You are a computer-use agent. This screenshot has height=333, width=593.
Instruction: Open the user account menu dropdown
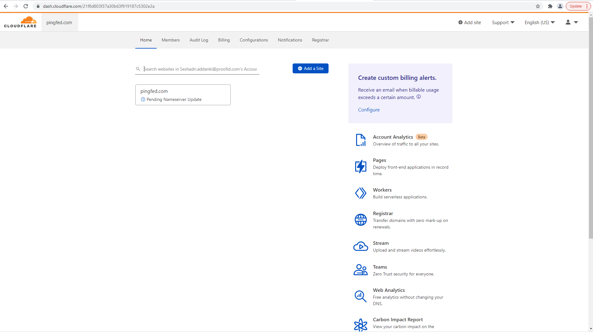(572, 22)
